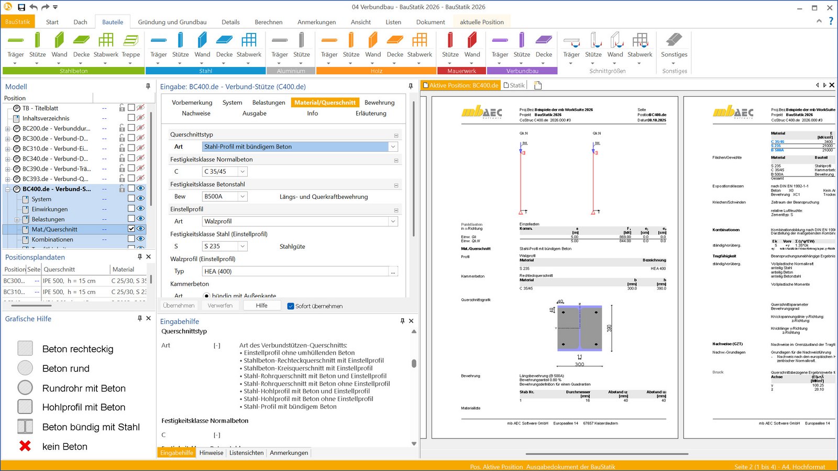Toggle 'Sofort übernehmen' checkbox

(x=291, y=306)
